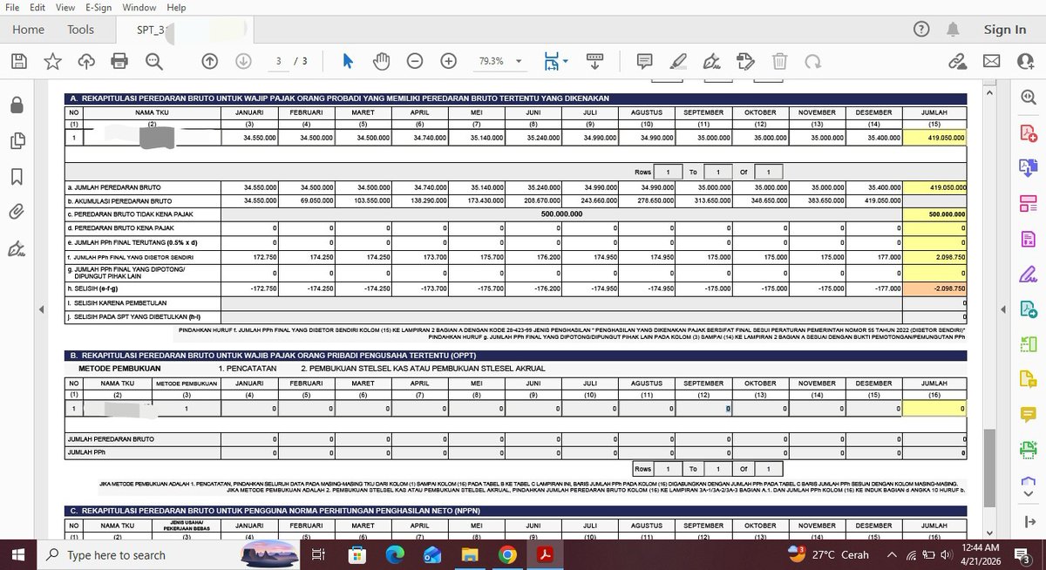This screenshot has width=1046, height=570.
Task: Add a comment sticky note
Action: tap(644, 61)
